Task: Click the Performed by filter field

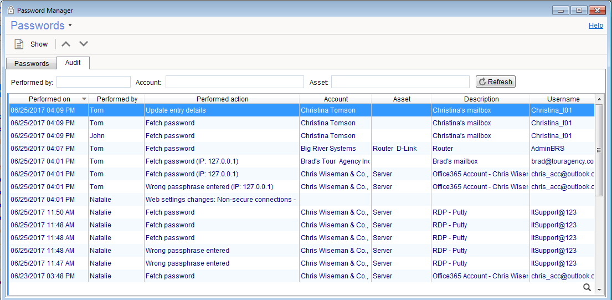Action: (x=93, y=82)
